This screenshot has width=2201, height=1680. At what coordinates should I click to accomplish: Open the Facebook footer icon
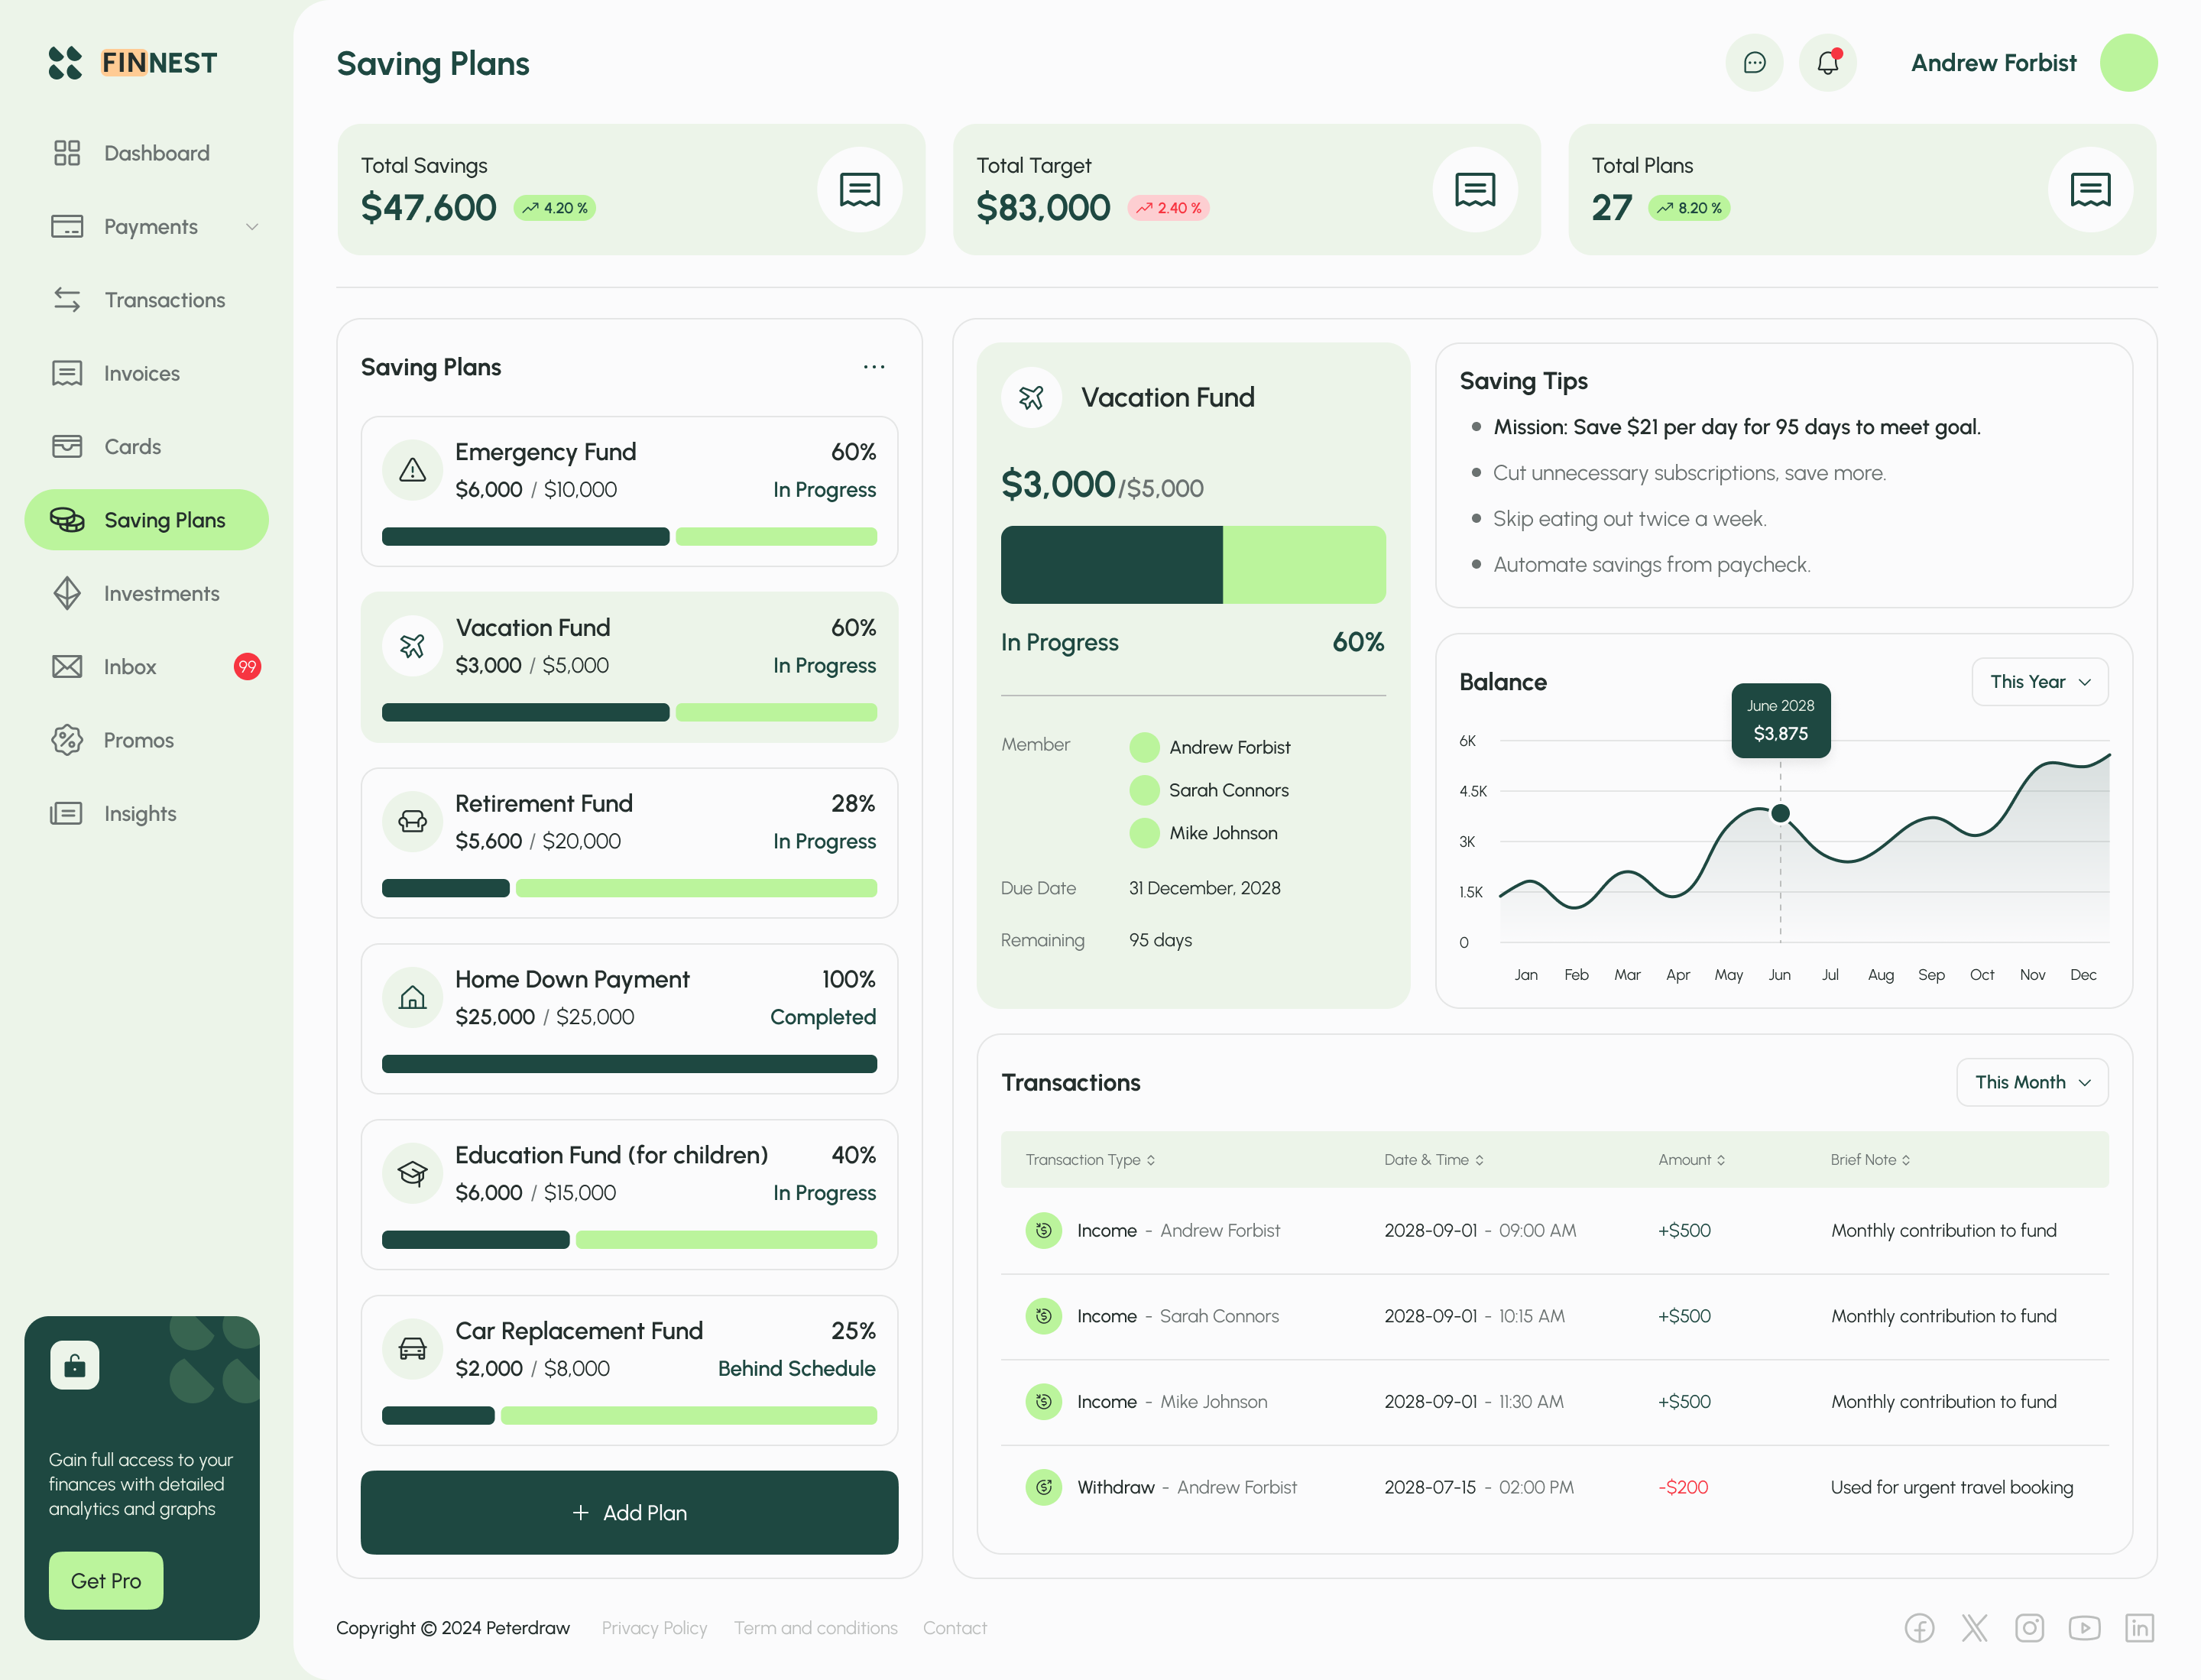[1919, 1628]
